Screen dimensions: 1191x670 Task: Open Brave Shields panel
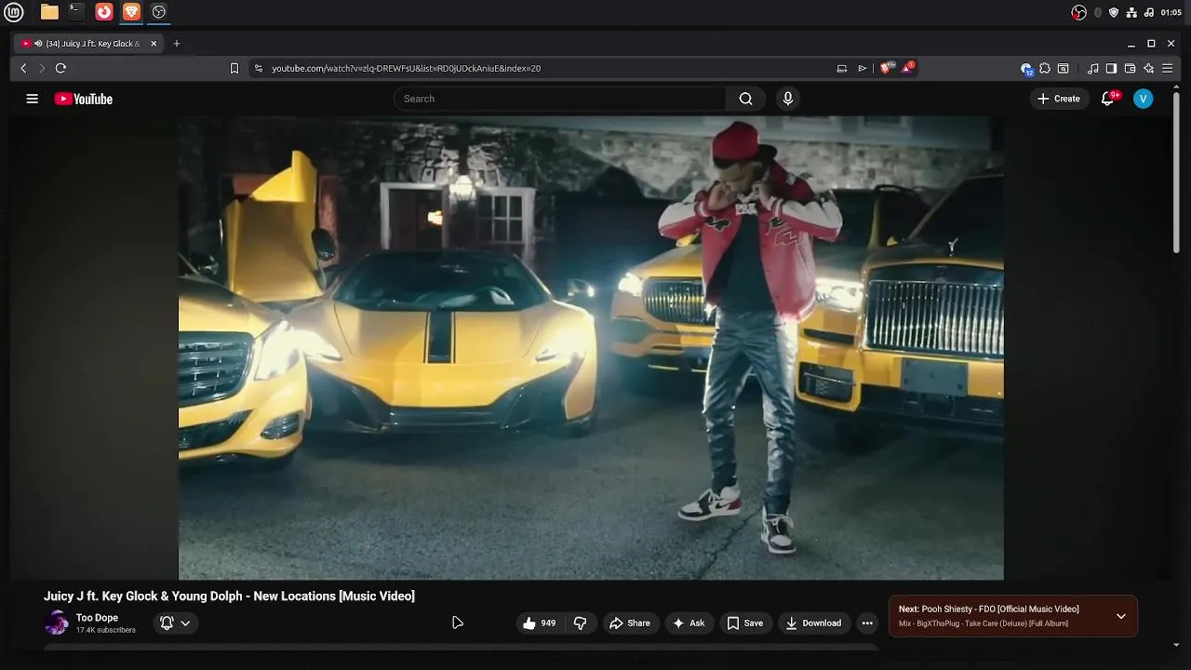tap(887, 68)
